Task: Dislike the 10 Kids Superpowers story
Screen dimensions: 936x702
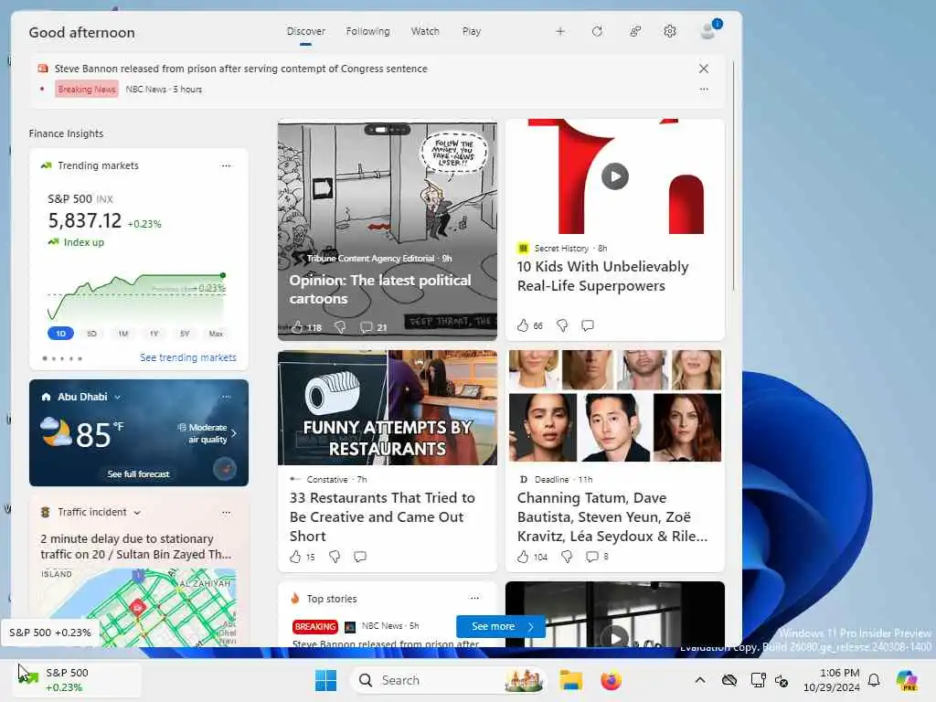Action: tap(562, 325)
